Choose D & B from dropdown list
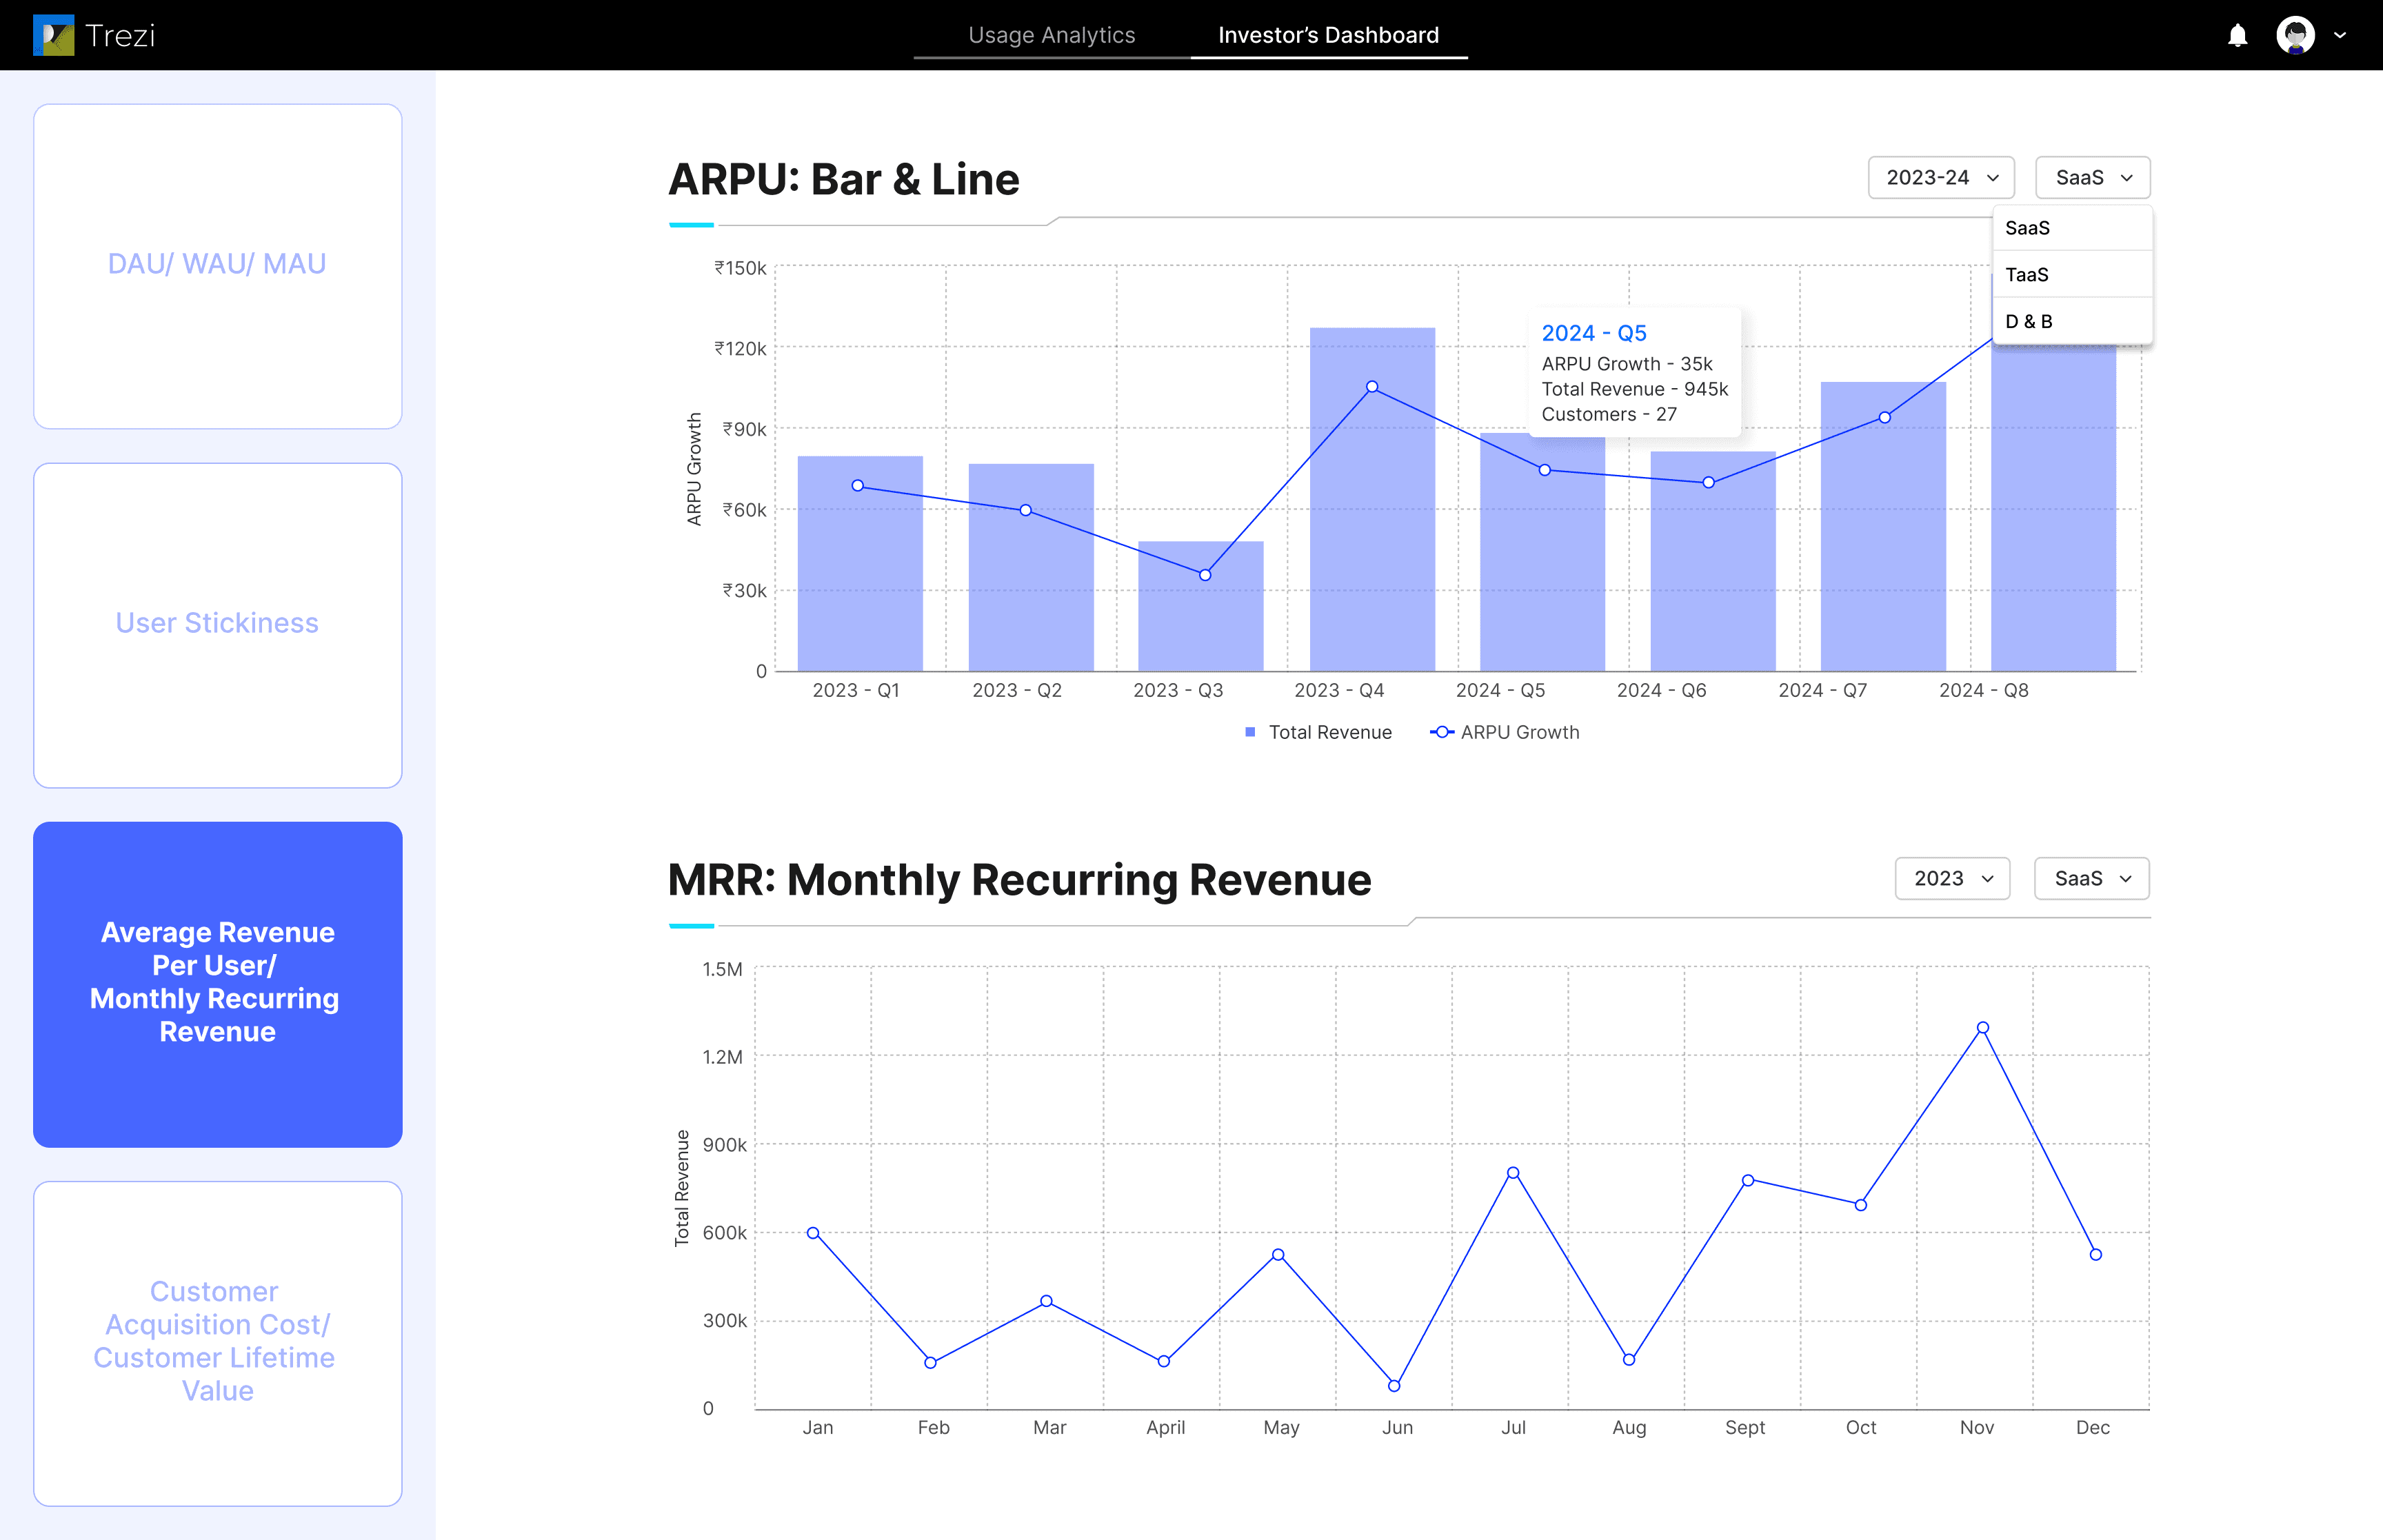Image resolution: width=2383 pixels, height=1540 pixels. [x=2072, y=321]
